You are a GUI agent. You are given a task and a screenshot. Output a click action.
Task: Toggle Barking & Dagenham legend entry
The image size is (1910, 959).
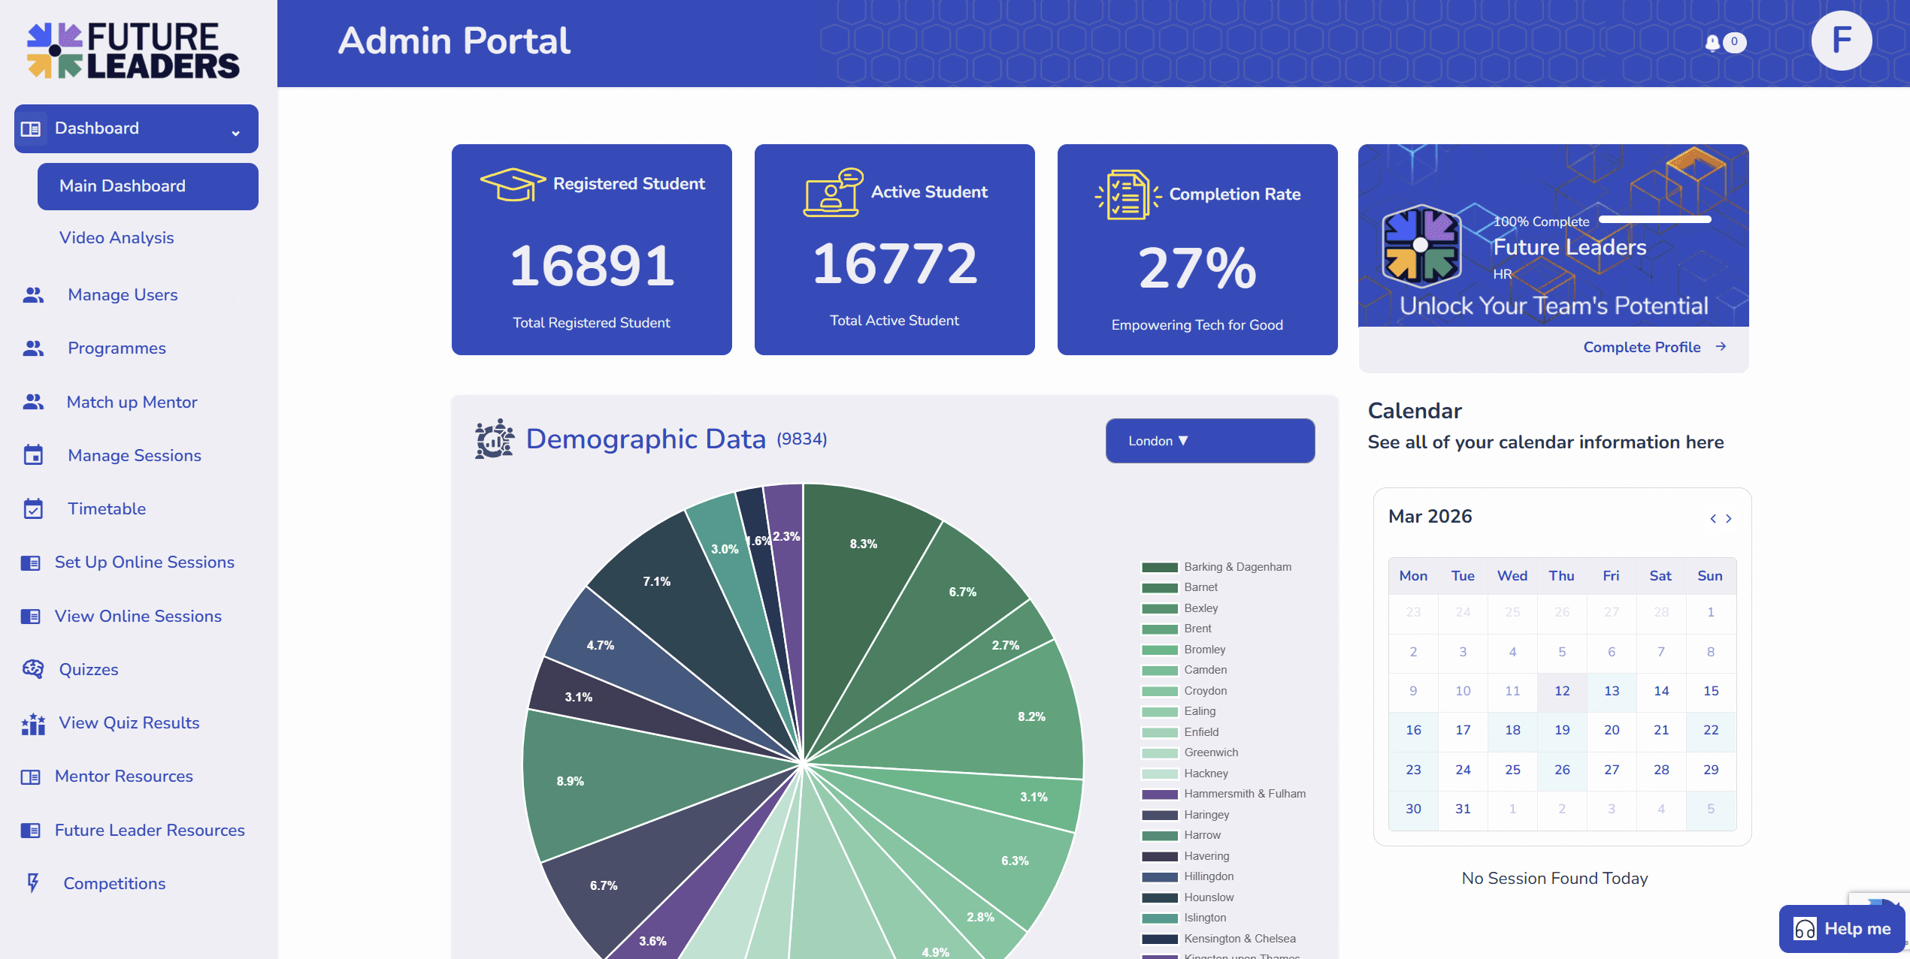click(x=1237, y=567)
